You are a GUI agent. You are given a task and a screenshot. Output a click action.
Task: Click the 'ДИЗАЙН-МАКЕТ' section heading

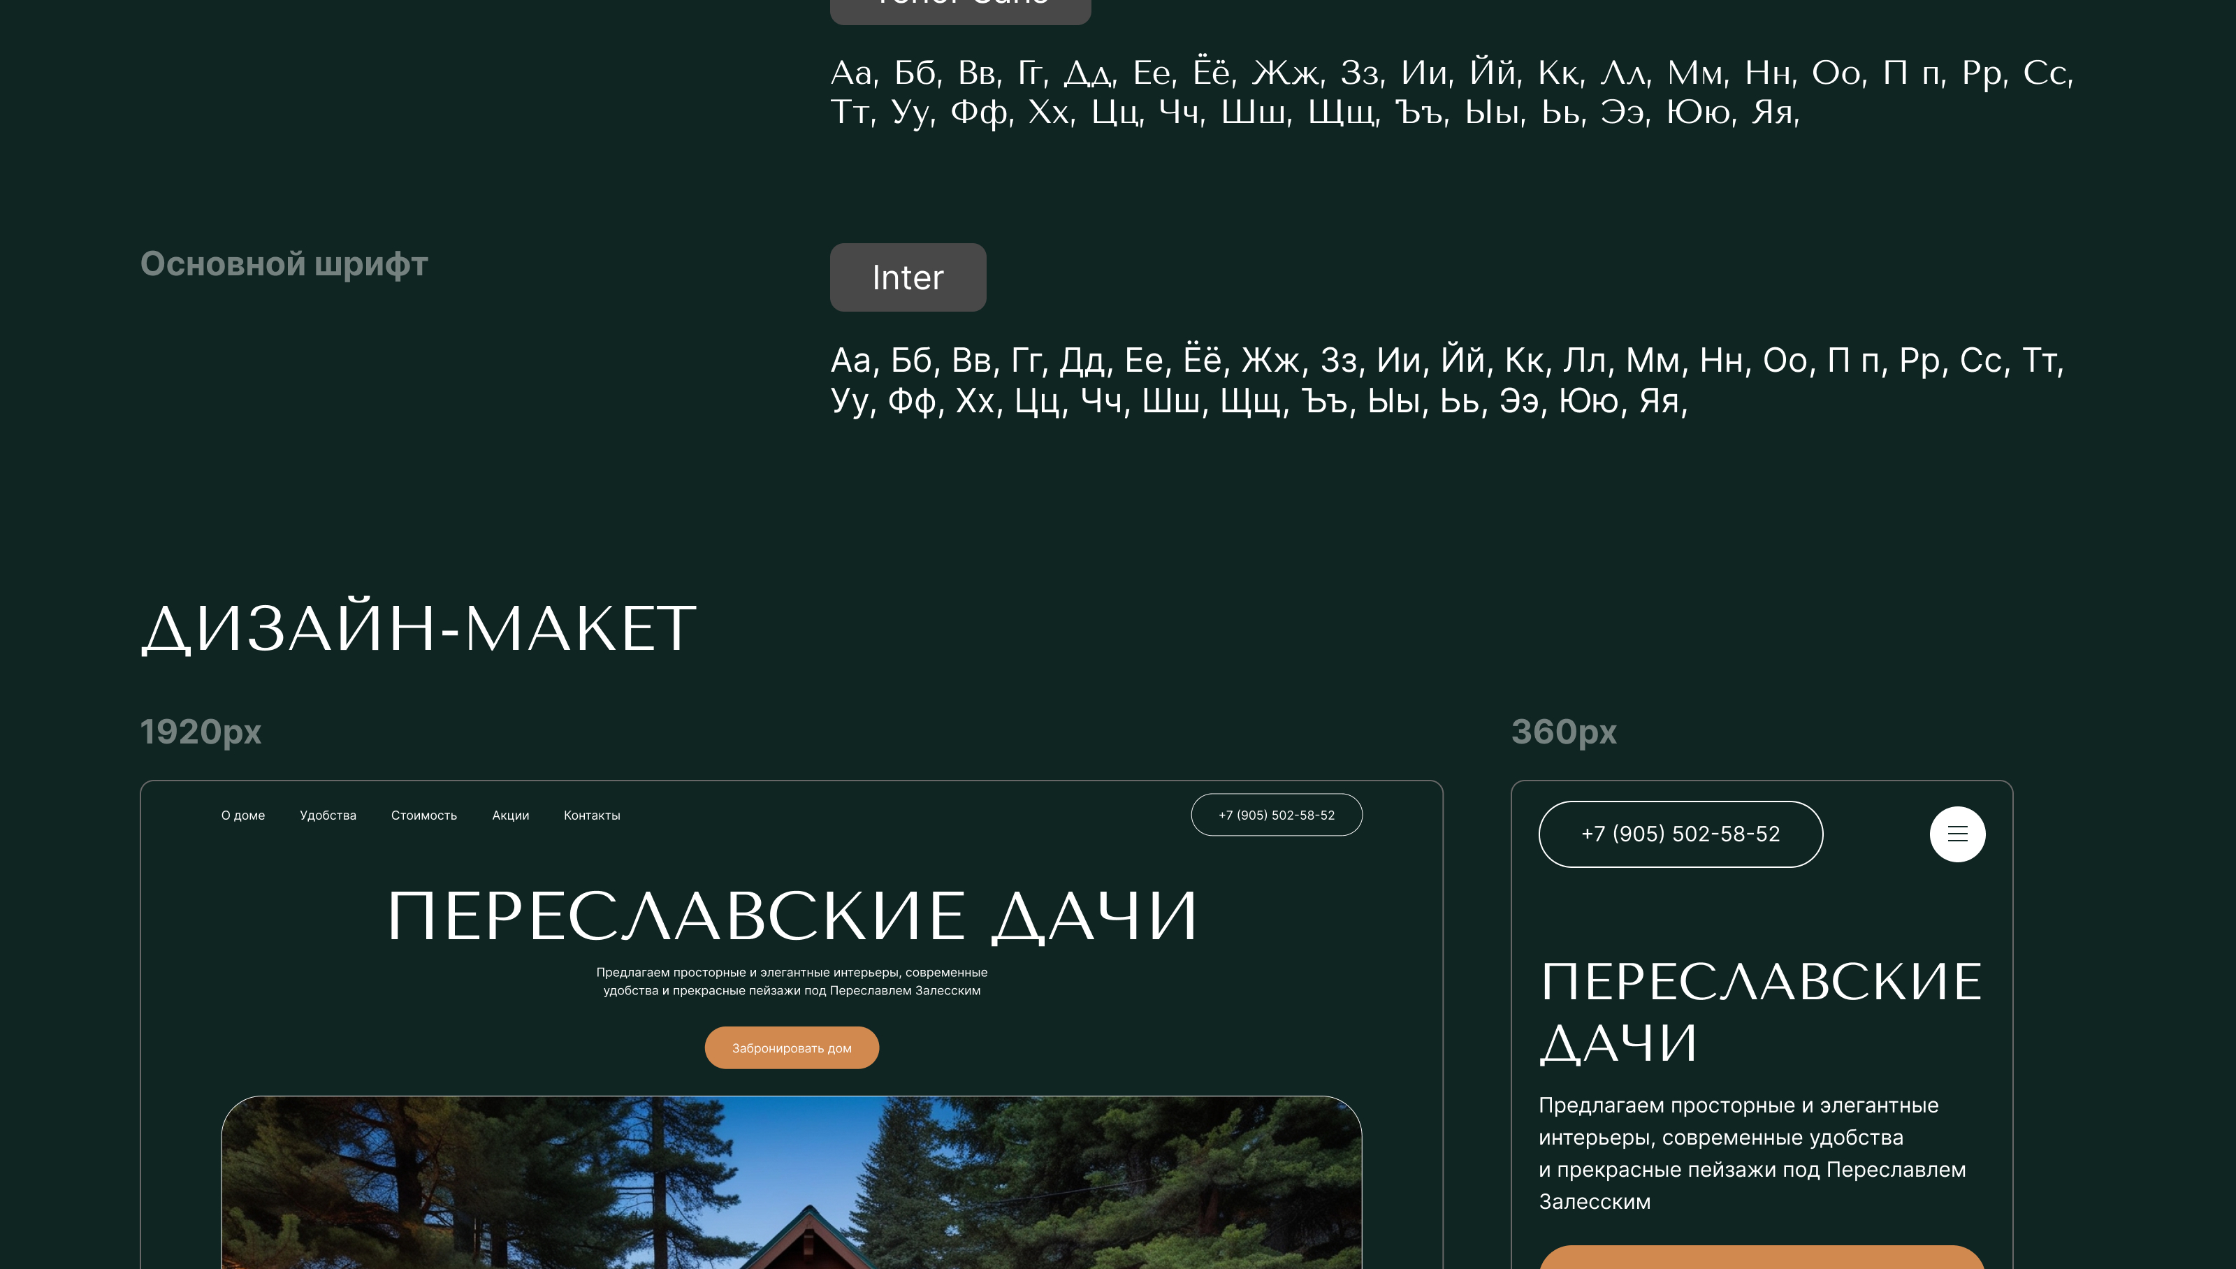[419, 628]
